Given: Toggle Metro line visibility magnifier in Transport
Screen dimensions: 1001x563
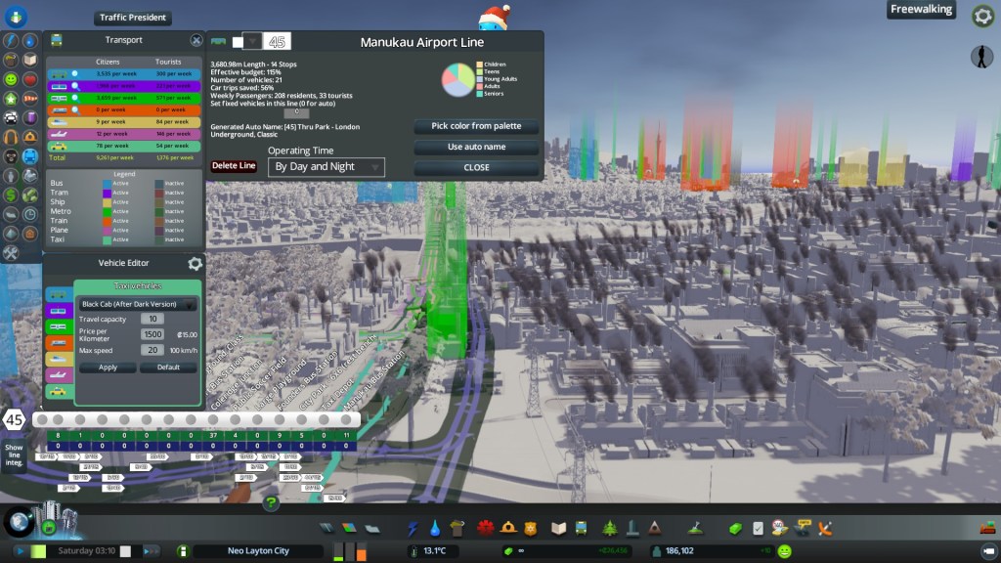Looking at the screenshot, I should (75, 98).
